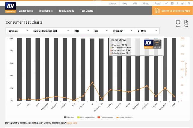Open the Press link
Image resolution: width=193 pixels, height=128 pixels.
click(157, 3)
